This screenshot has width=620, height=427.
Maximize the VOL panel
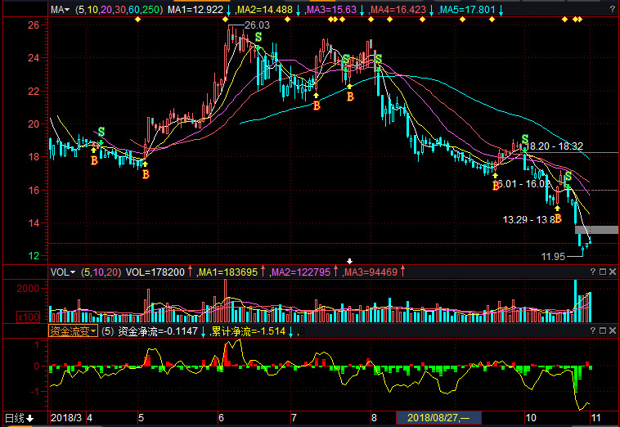[x=601, y=272]
